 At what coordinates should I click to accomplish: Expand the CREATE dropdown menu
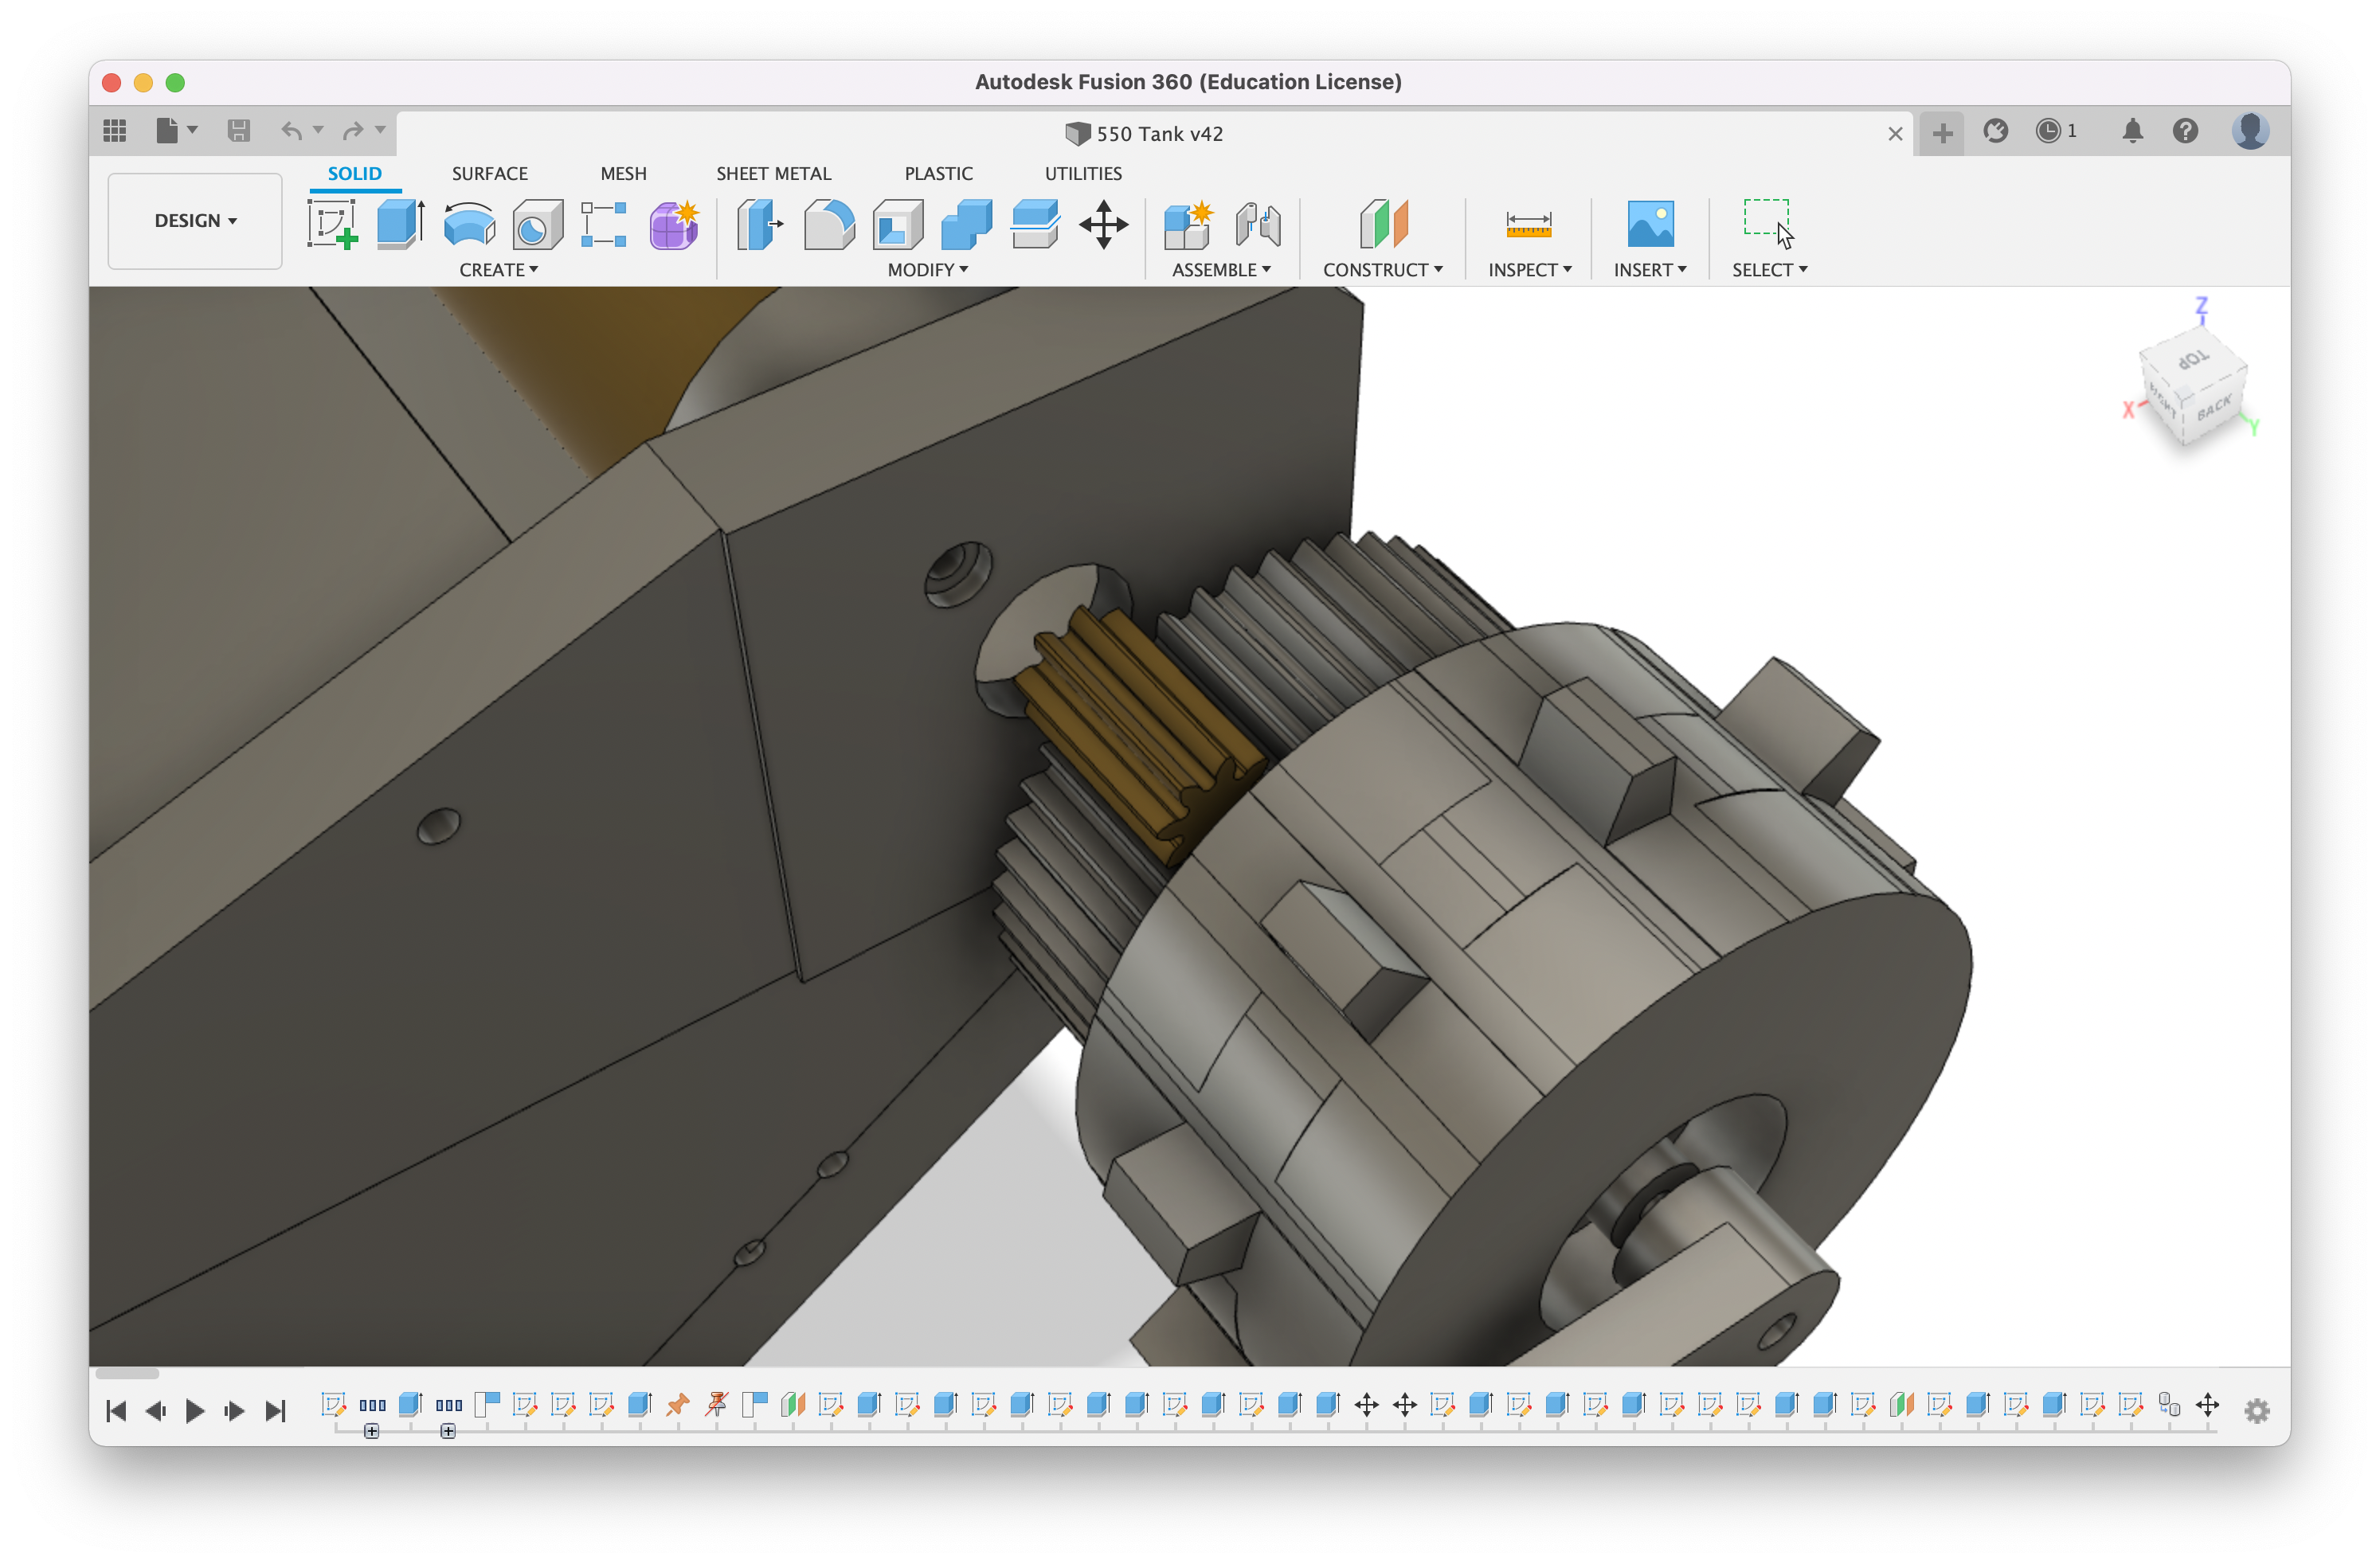click(498, 269)
